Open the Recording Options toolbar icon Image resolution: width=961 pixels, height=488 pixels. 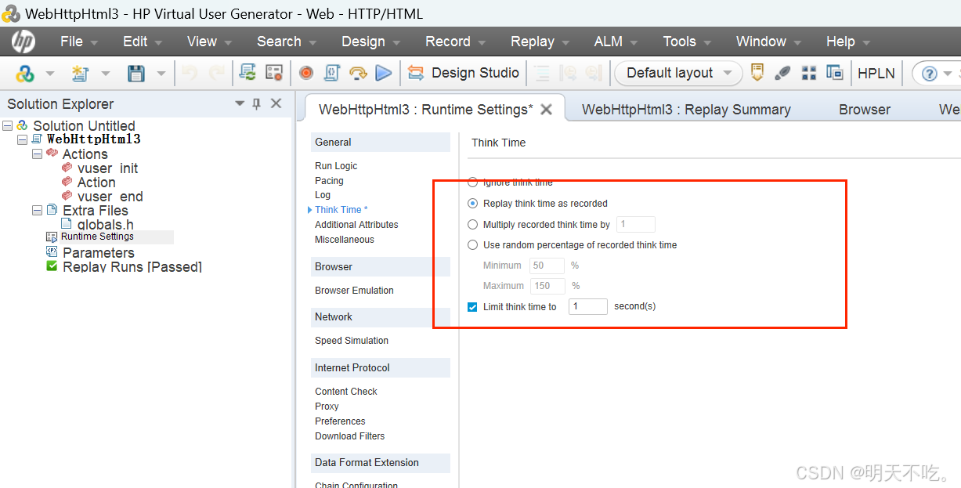[x=273, y=73]
